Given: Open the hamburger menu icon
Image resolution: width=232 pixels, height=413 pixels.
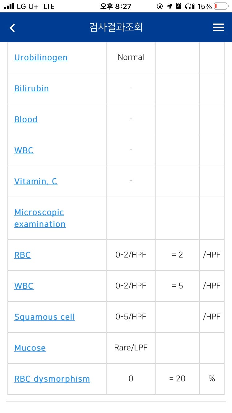Looking at the screenshot, I should click(x=218, y=28).
